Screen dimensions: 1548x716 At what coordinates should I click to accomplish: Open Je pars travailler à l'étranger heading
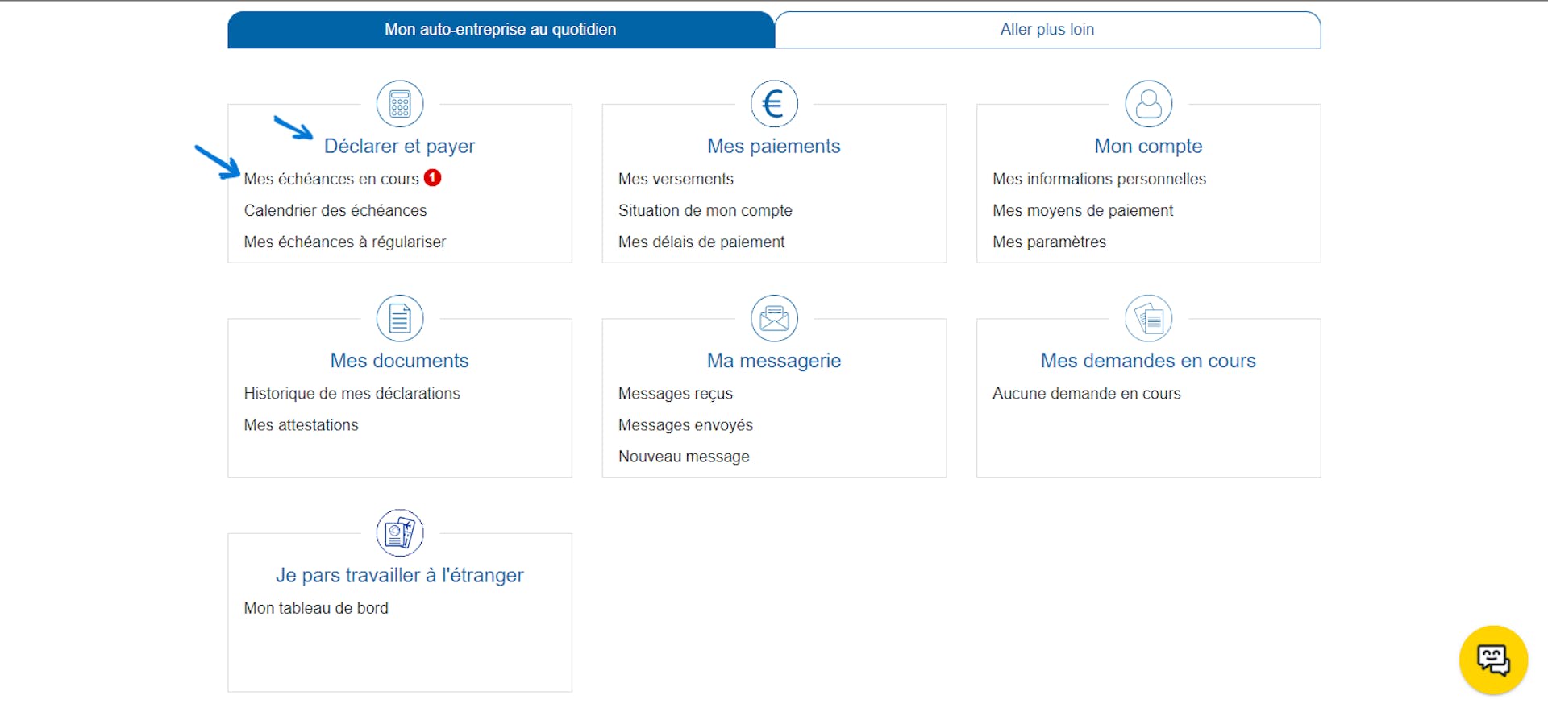point(399,575)
